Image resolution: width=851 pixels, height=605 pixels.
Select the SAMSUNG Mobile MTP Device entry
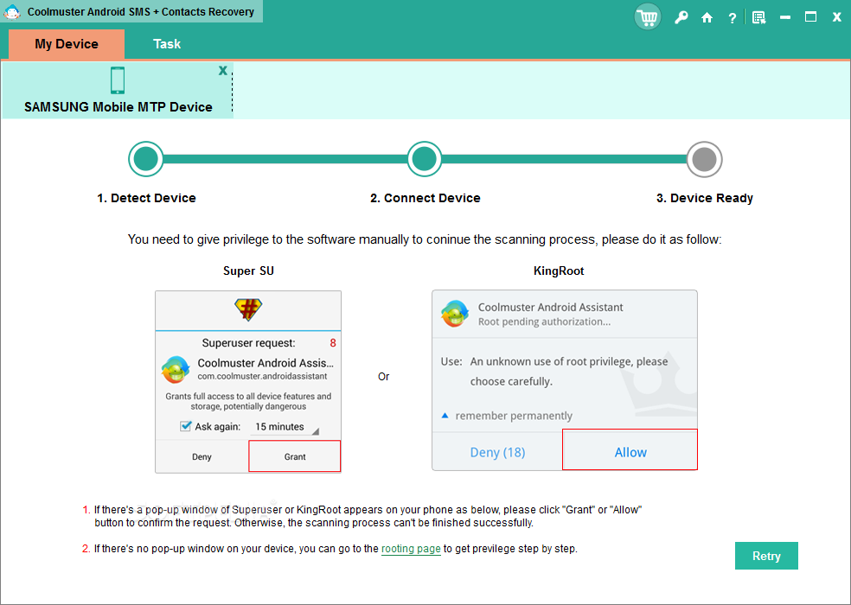tap(118, 90)
